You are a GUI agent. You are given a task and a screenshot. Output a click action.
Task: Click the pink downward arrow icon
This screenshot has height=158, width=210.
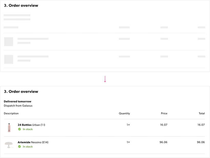pyautogui.click(x=105, y=79)
